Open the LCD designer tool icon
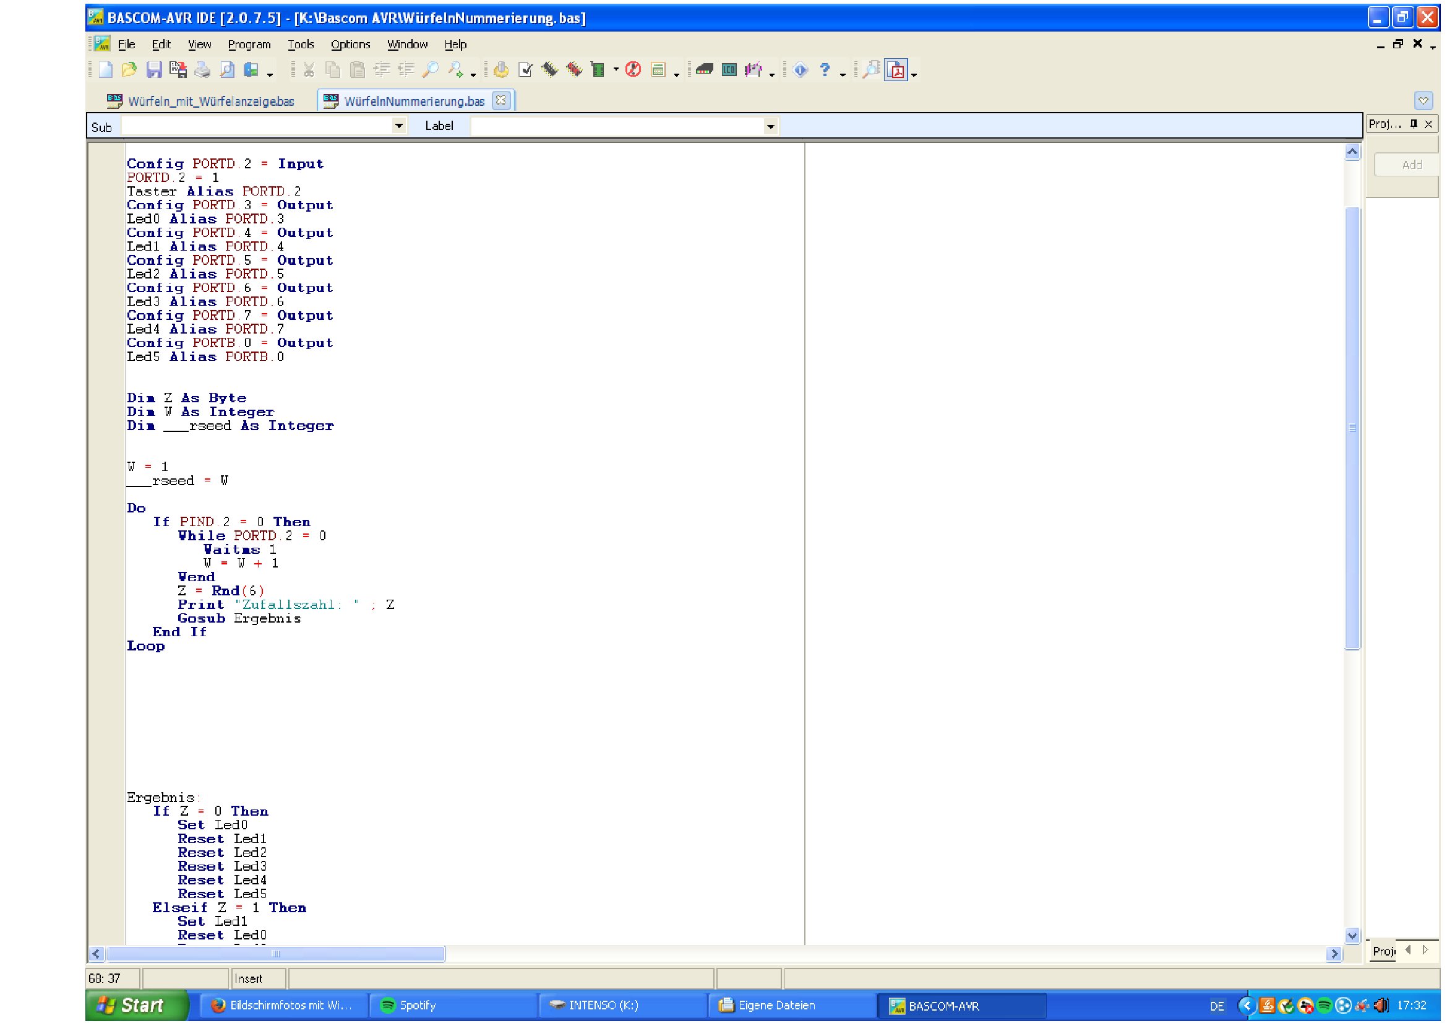The width and height of the screenshot is (1447, 1023). point(729,70)
